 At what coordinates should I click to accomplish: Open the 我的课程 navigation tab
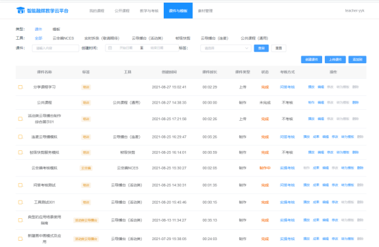(97, 11)
